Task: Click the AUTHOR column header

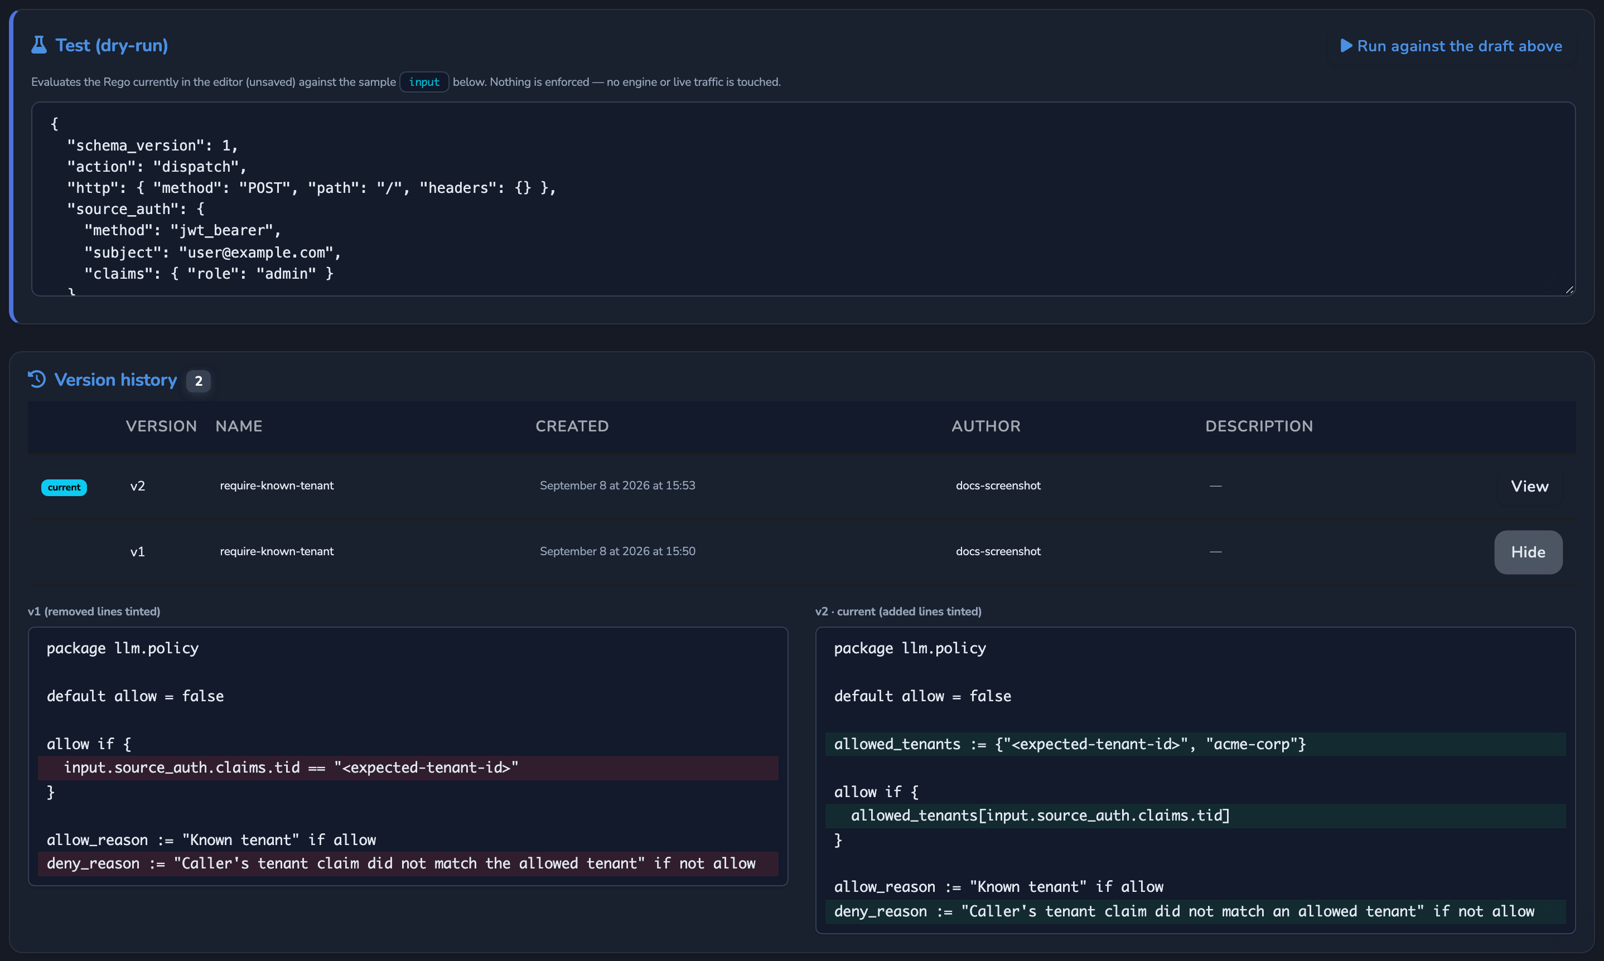Action: click(x=986, y=426)
